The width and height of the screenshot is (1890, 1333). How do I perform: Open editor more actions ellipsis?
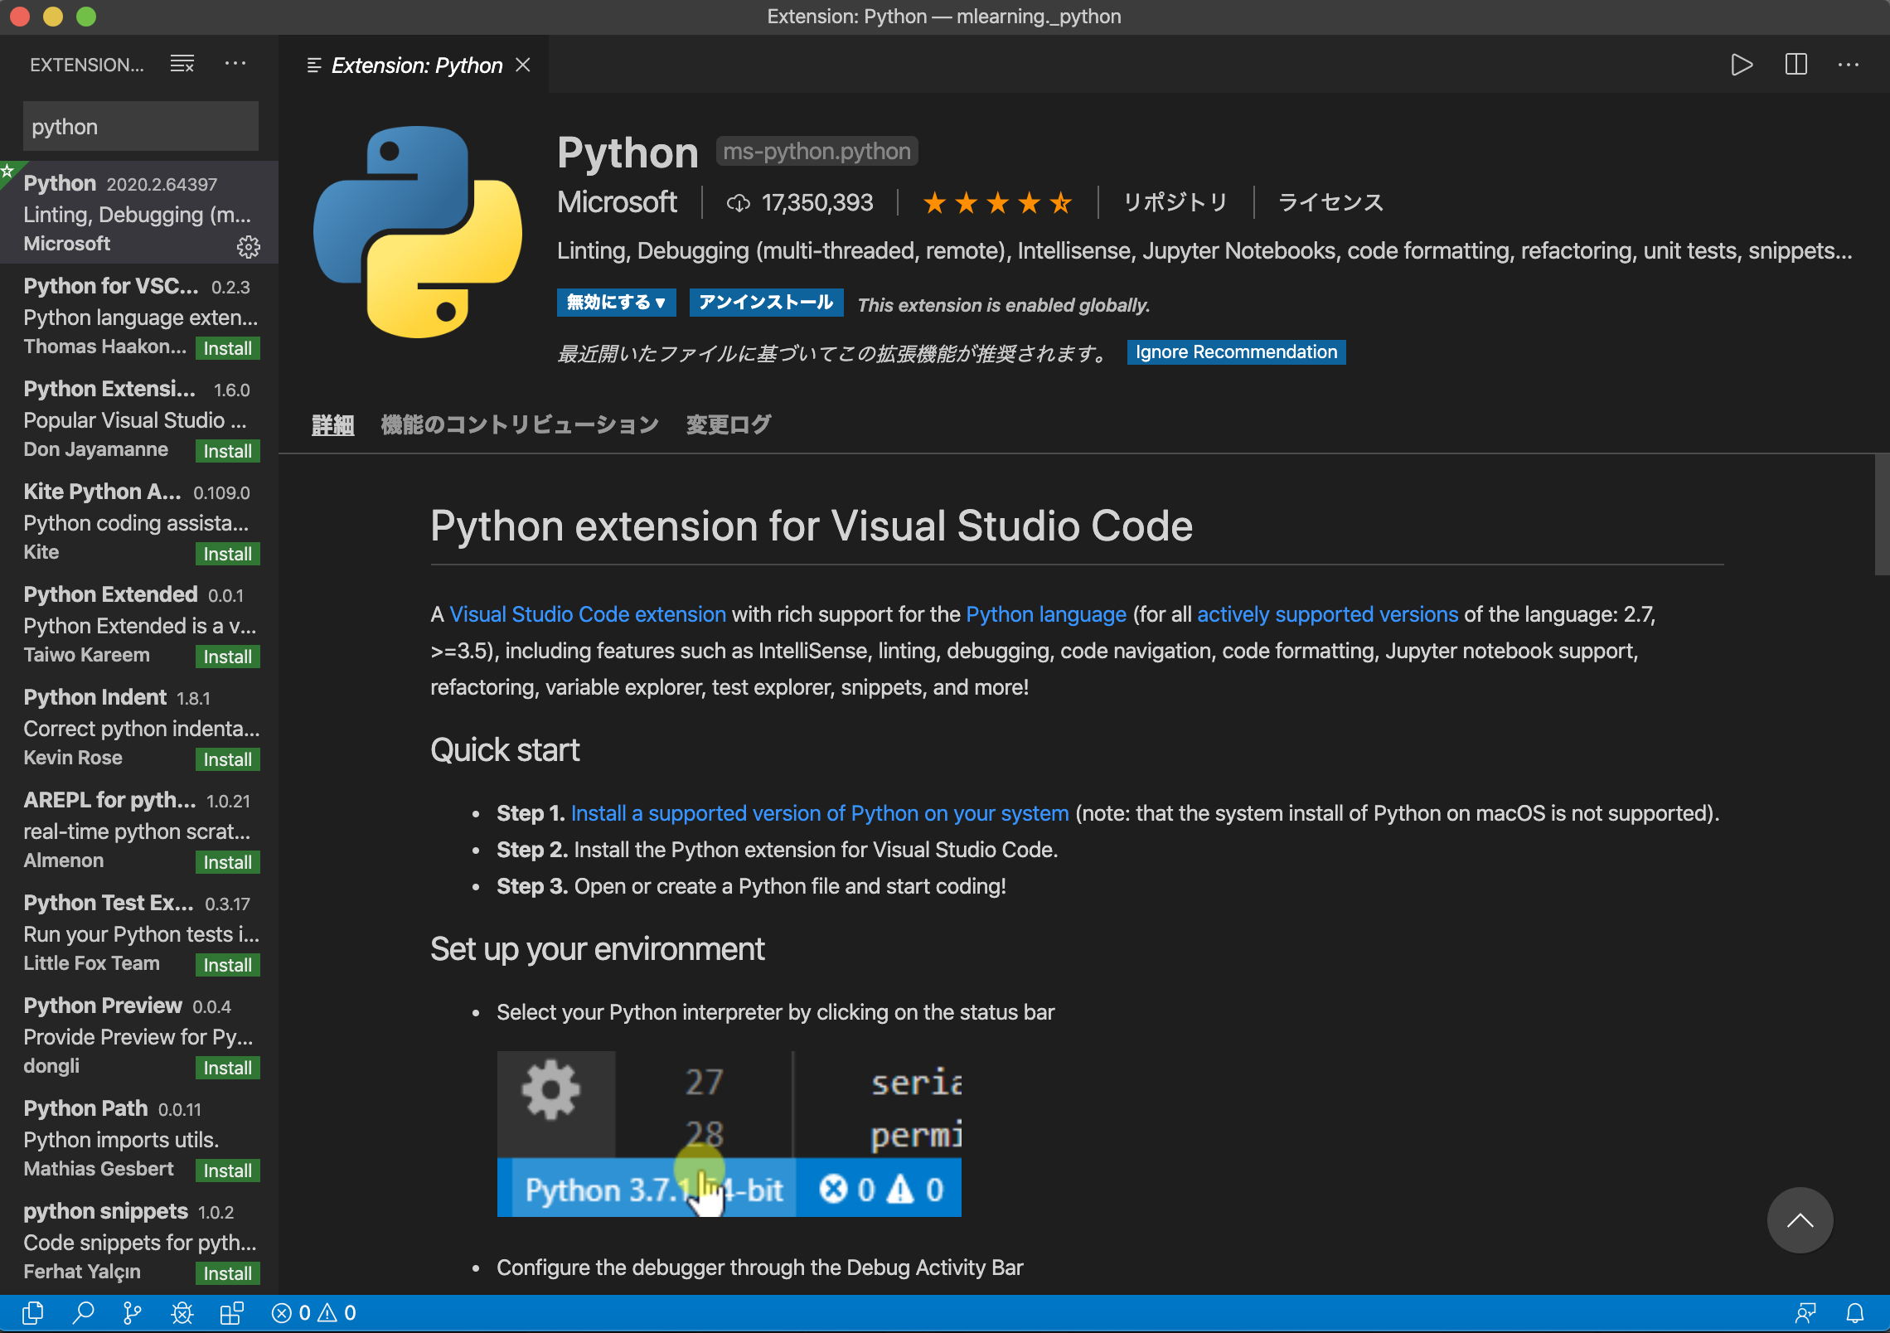point(1849,65)
